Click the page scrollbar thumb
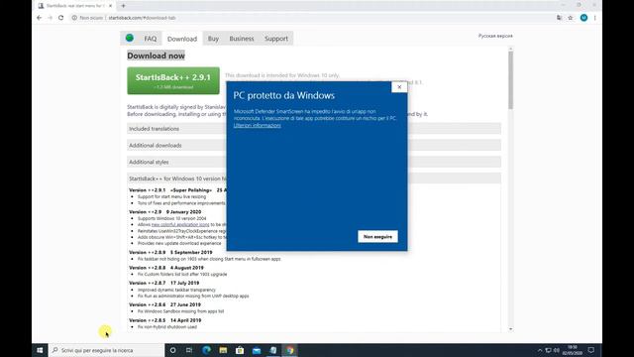This screenshot has height=357, width=634. [x=511, y=79]
